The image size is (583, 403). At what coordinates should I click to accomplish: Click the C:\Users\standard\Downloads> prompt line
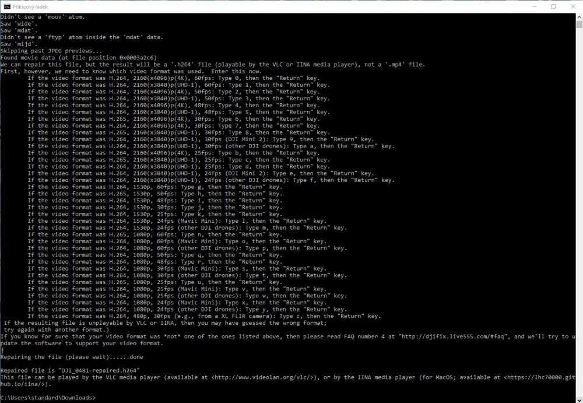48,397
